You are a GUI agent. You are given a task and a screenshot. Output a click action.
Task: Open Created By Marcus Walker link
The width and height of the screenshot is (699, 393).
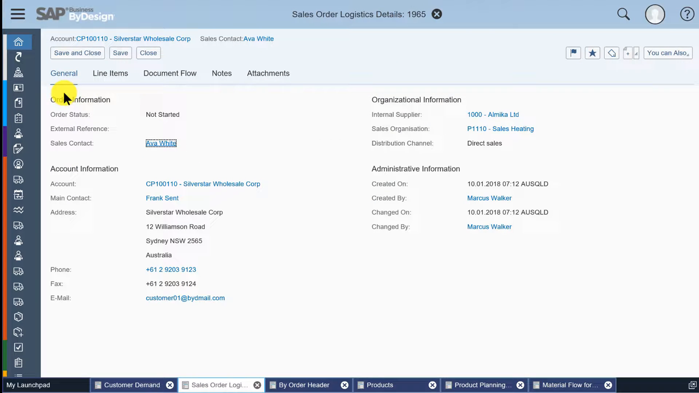pos(489,198)
